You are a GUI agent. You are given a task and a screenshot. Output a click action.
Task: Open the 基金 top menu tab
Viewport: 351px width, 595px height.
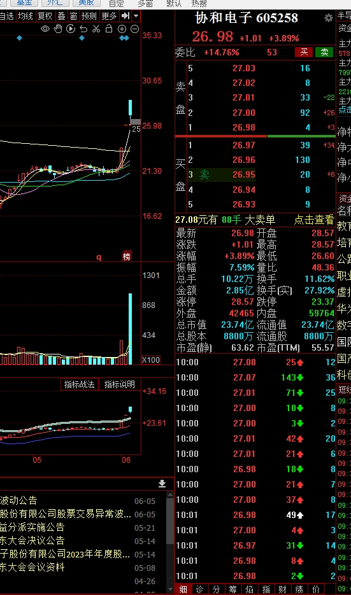click(x=24, y=3)
